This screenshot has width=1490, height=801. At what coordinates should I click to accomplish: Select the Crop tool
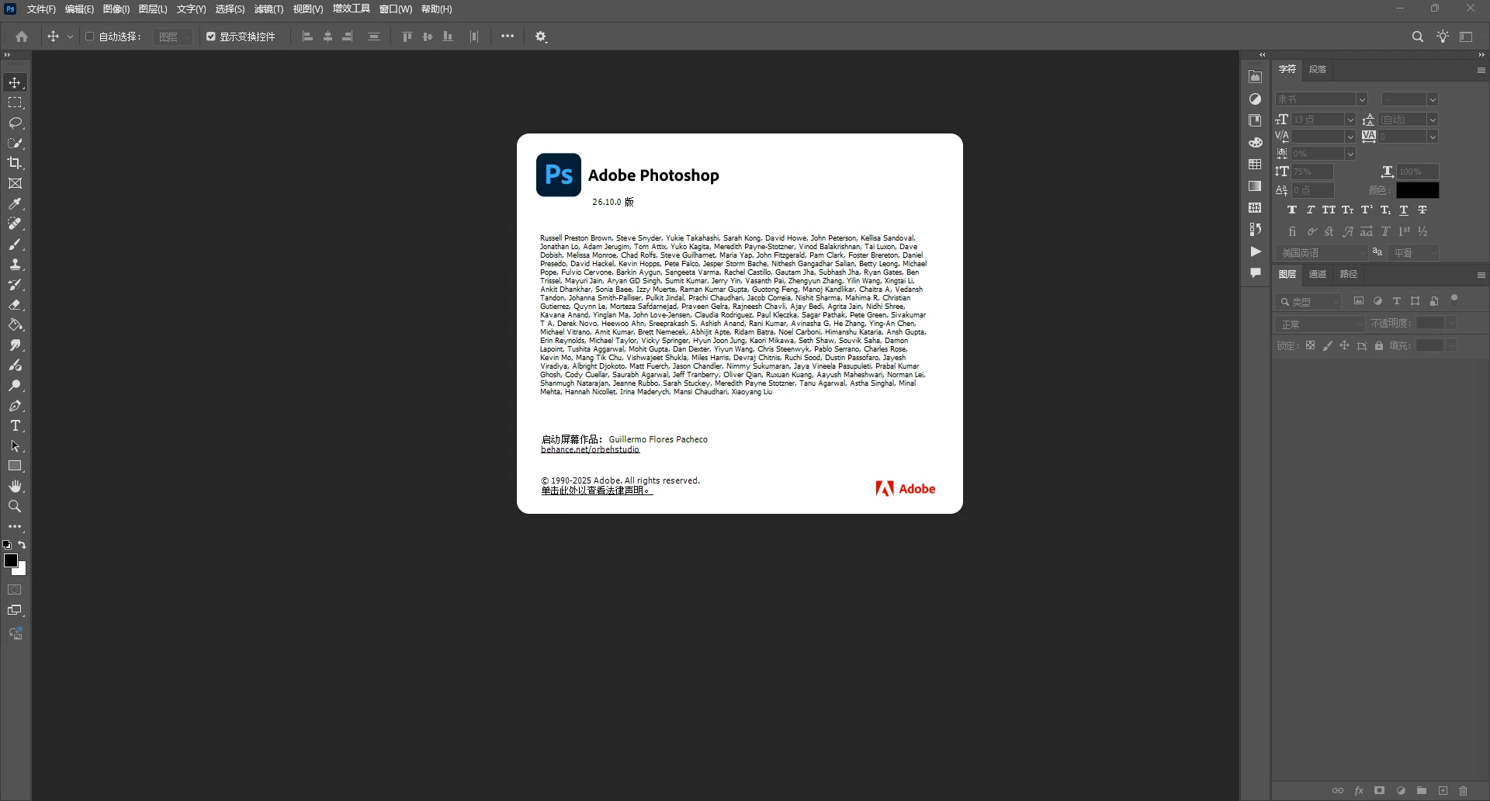15,163
